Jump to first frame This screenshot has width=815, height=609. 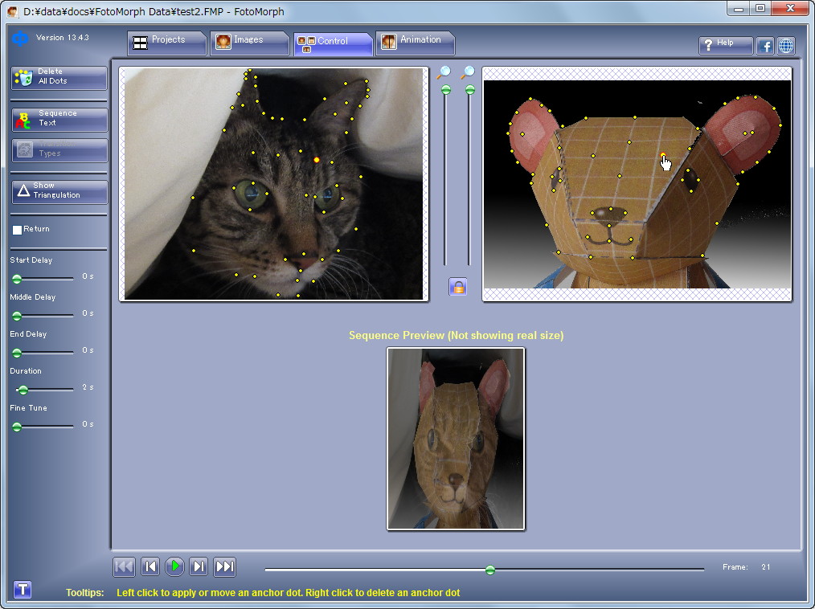tap(124, 566)
